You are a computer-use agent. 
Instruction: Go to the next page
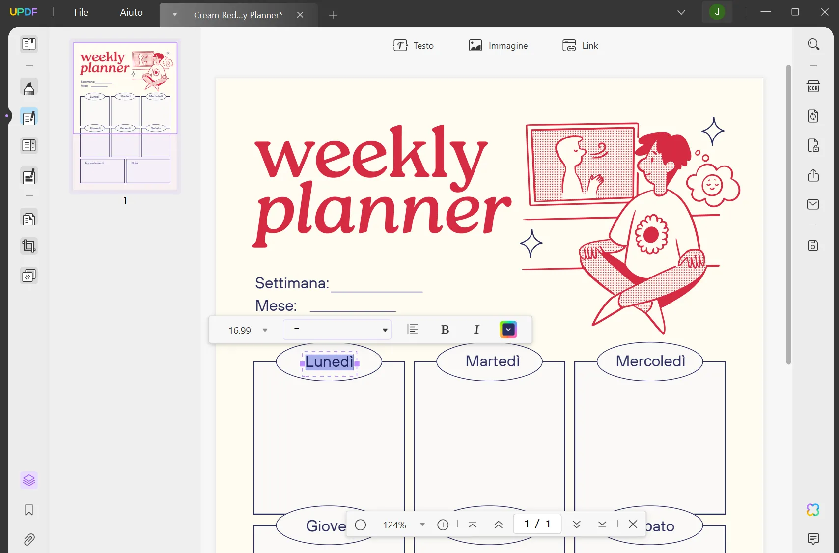(577, 525)
